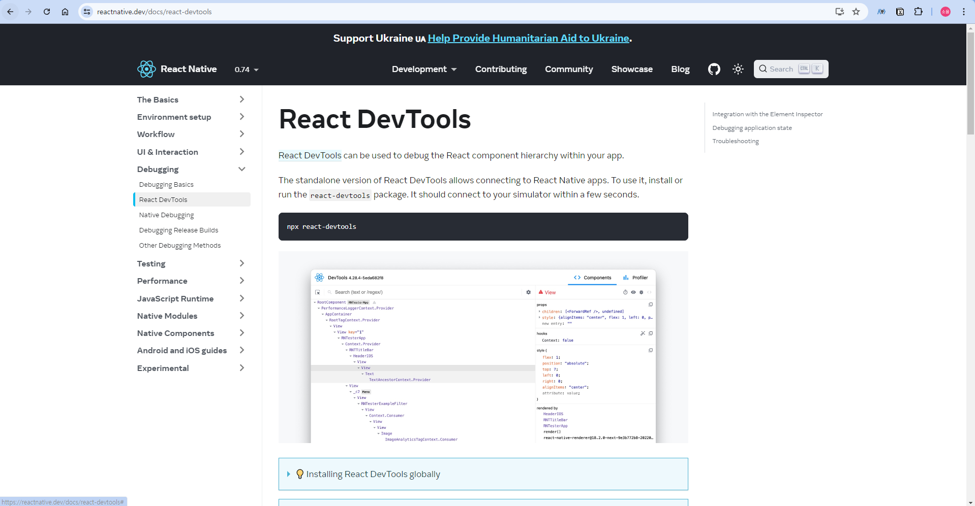Click the search magnifier icon
The height and width of the screenshot is (506, 975).
tap(763, 69)
